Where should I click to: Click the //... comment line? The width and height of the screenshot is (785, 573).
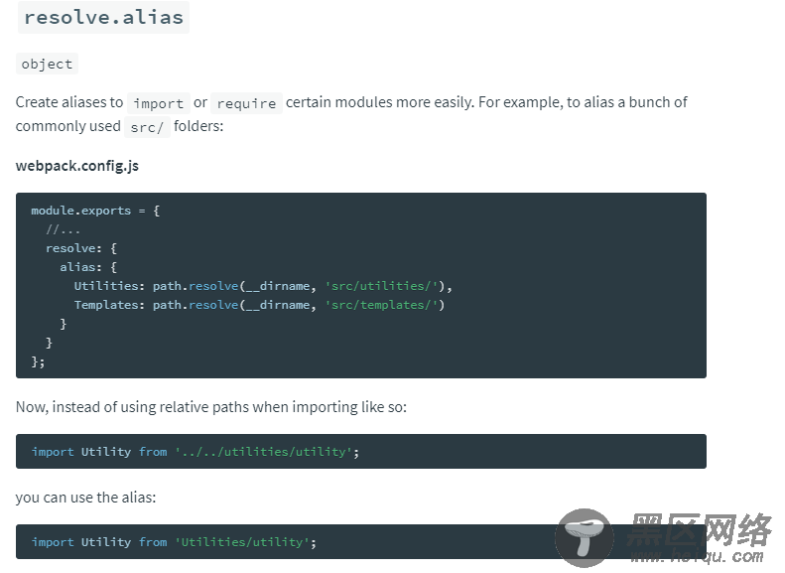64,230
